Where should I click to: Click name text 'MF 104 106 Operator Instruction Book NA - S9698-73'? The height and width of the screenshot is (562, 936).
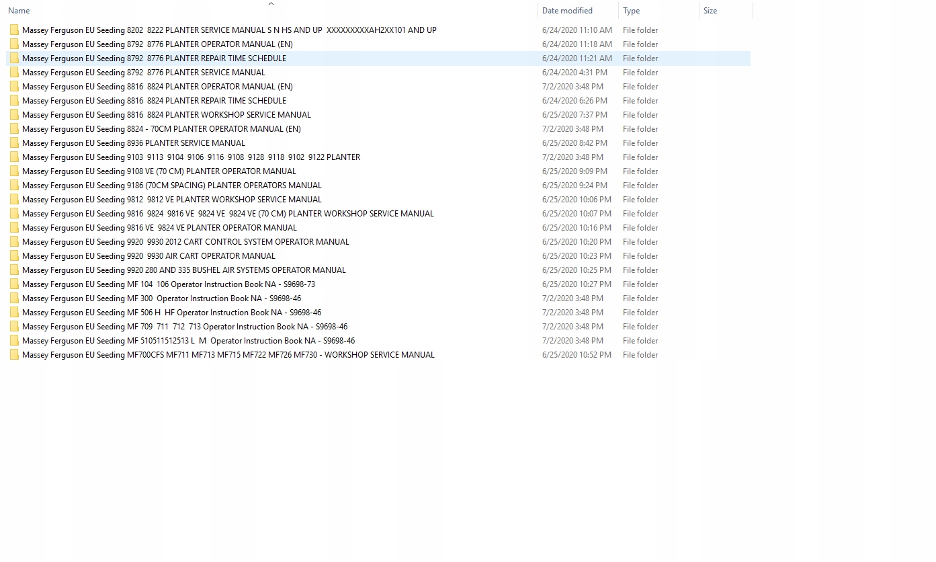(x=221, y=284)
